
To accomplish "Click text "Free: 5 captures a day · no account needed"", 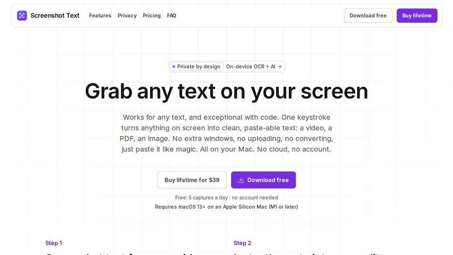I will coord(226,197).
